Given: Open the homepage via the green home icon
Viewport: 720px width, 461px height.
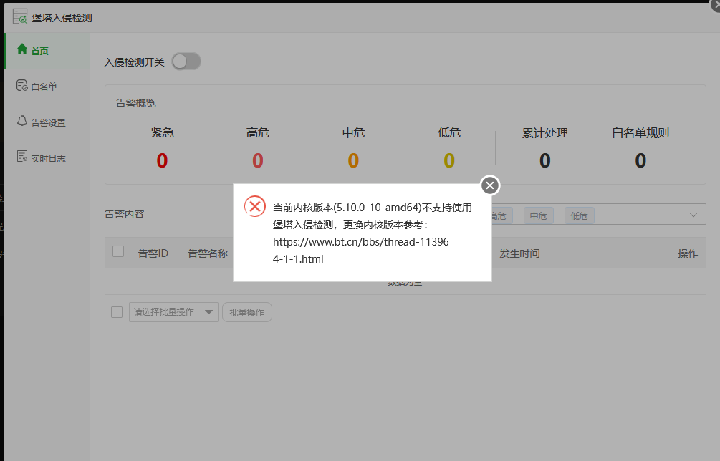Looking at the screenshot, I should click(x=22, y=51).
